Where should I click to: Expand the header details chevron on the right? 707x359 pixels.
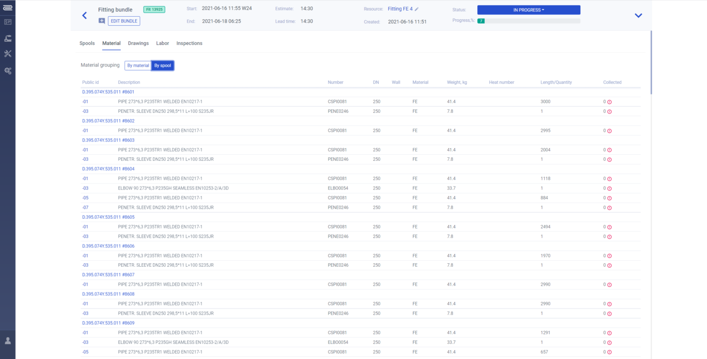(x=638, y=16)
